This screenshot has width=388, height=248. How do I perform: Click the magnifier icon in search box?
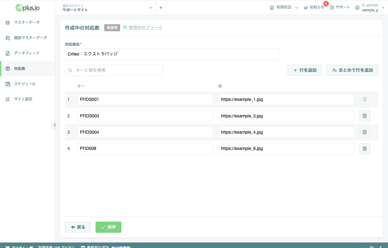point(70,70)
